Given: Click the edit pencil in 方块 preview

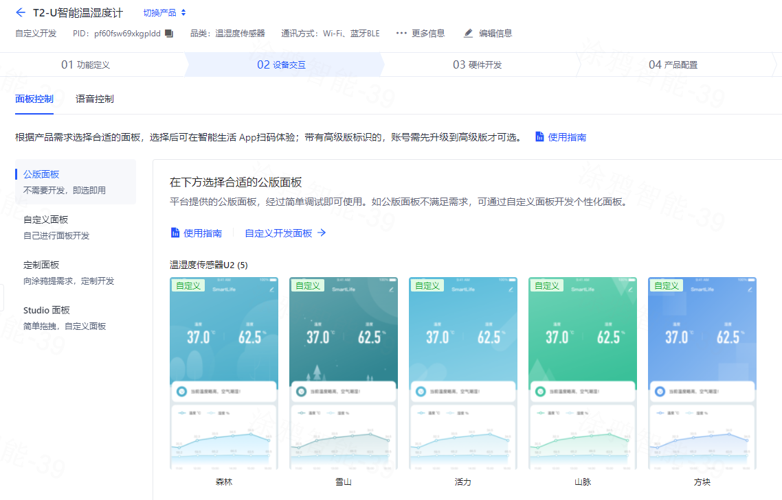Looking at the screenshot, I should pos(750,289).
